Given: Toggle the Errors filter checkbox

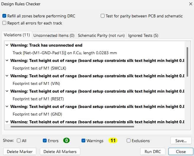Looking at the screenshot, I should 45,141.
